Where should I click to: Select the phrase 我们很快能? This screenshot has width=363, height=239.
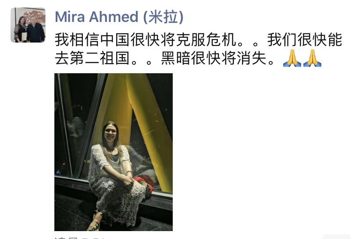tap(305, 40)
